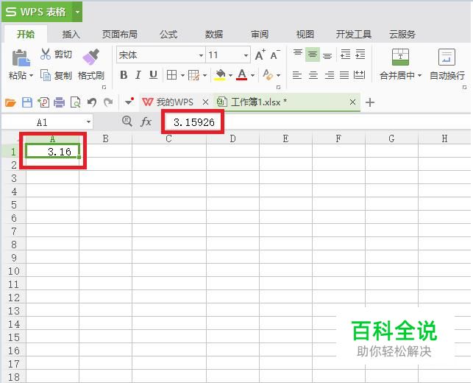473x383 pixels.
Task: Expand fill color dropdown arrow
Action: tap(230, 75)
